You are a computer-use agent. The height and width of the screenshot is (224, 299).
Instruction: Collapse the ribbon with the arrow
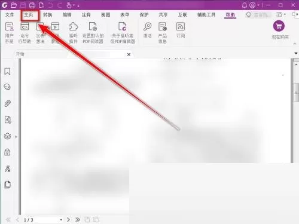[x=295, y=44]
